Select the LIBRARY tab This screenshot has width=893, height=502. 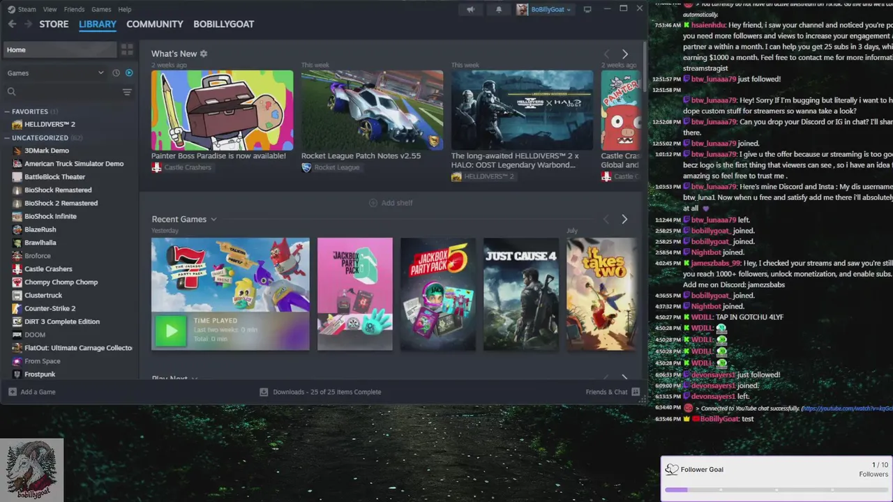(98, 24)
